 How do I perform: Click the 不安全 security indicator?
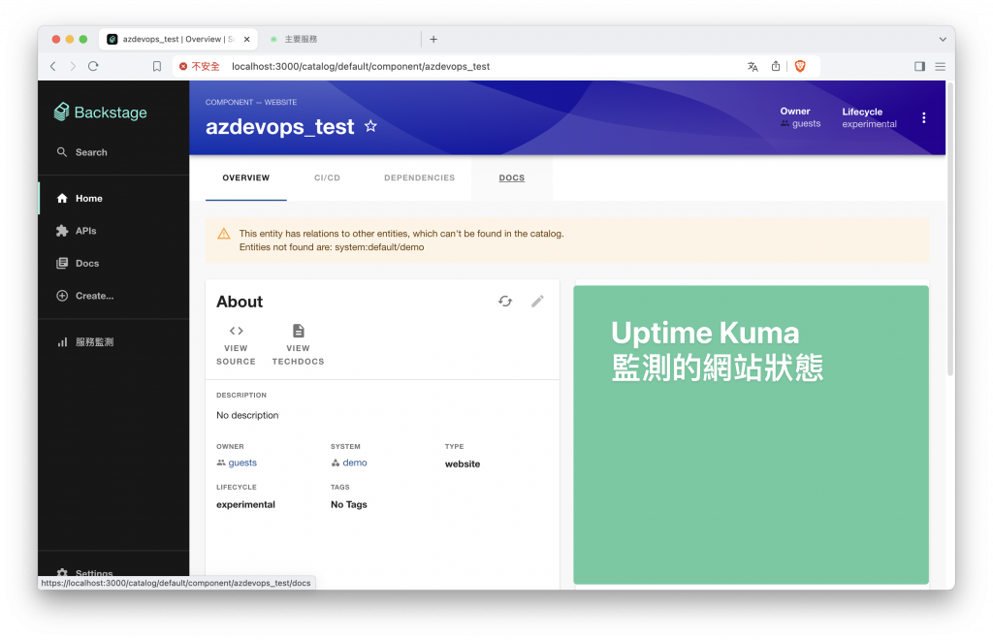coord(200,67)
